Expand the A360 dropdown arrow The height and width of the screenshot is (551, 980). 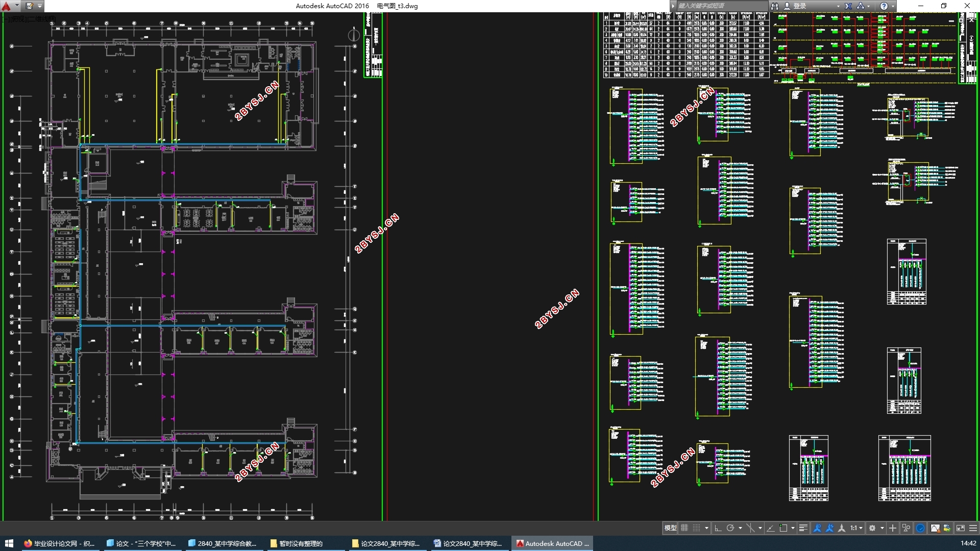(869, 6)
